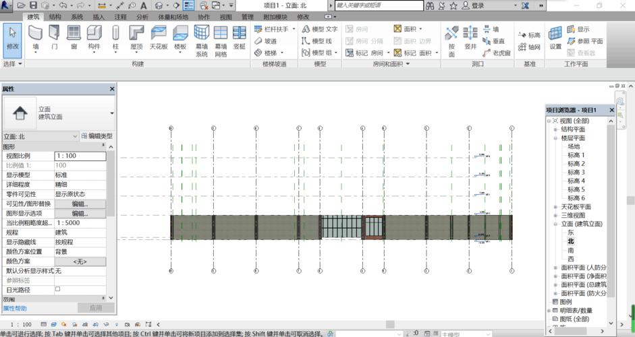Screen dimensions: 635x337
Task: Click the 窗 (Window) tool icon
Action: coord(73,37)
